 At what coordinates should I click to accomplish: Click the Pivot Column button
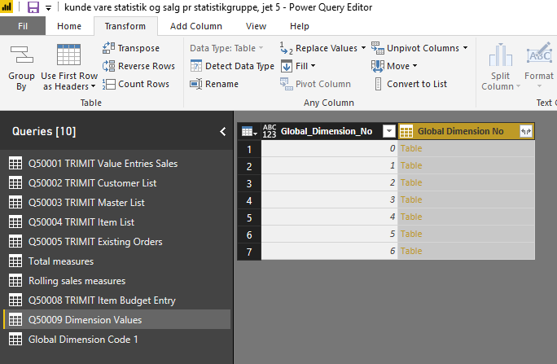pos(315,84)
